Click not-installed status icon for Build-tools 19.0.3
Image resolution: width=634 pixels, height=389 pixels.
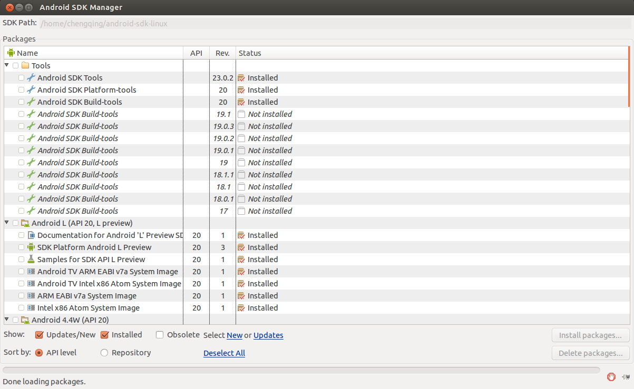click(241, 126)
